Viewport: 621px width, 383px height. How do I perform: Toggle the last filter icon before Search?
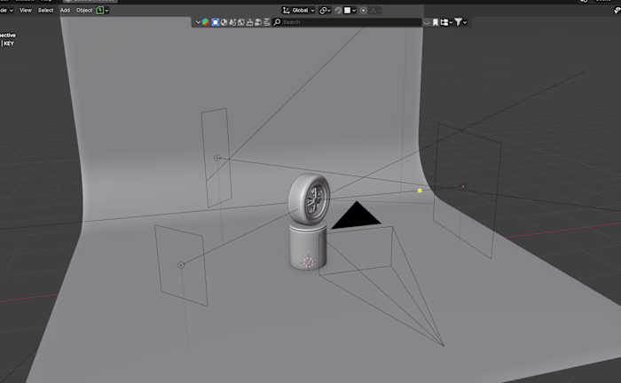coord(266,22)
